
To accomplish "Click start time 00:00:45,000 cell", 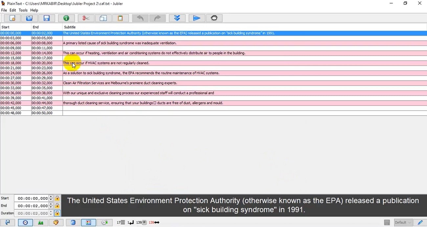I will click(15, 108).
